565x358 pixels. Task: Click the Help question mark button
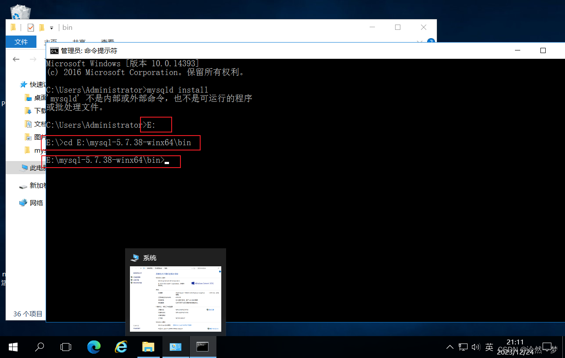click(x=431, y=42)
